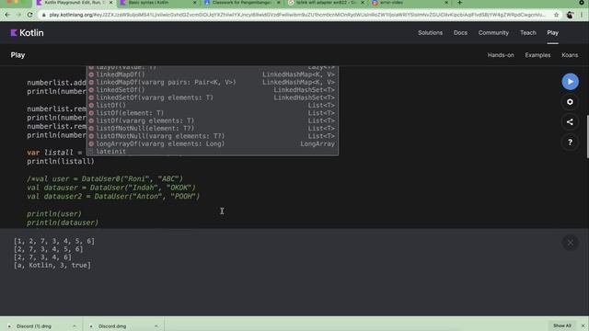Open the Teach menu
Viewport: 589px width, 331px height.
[527, 33]
